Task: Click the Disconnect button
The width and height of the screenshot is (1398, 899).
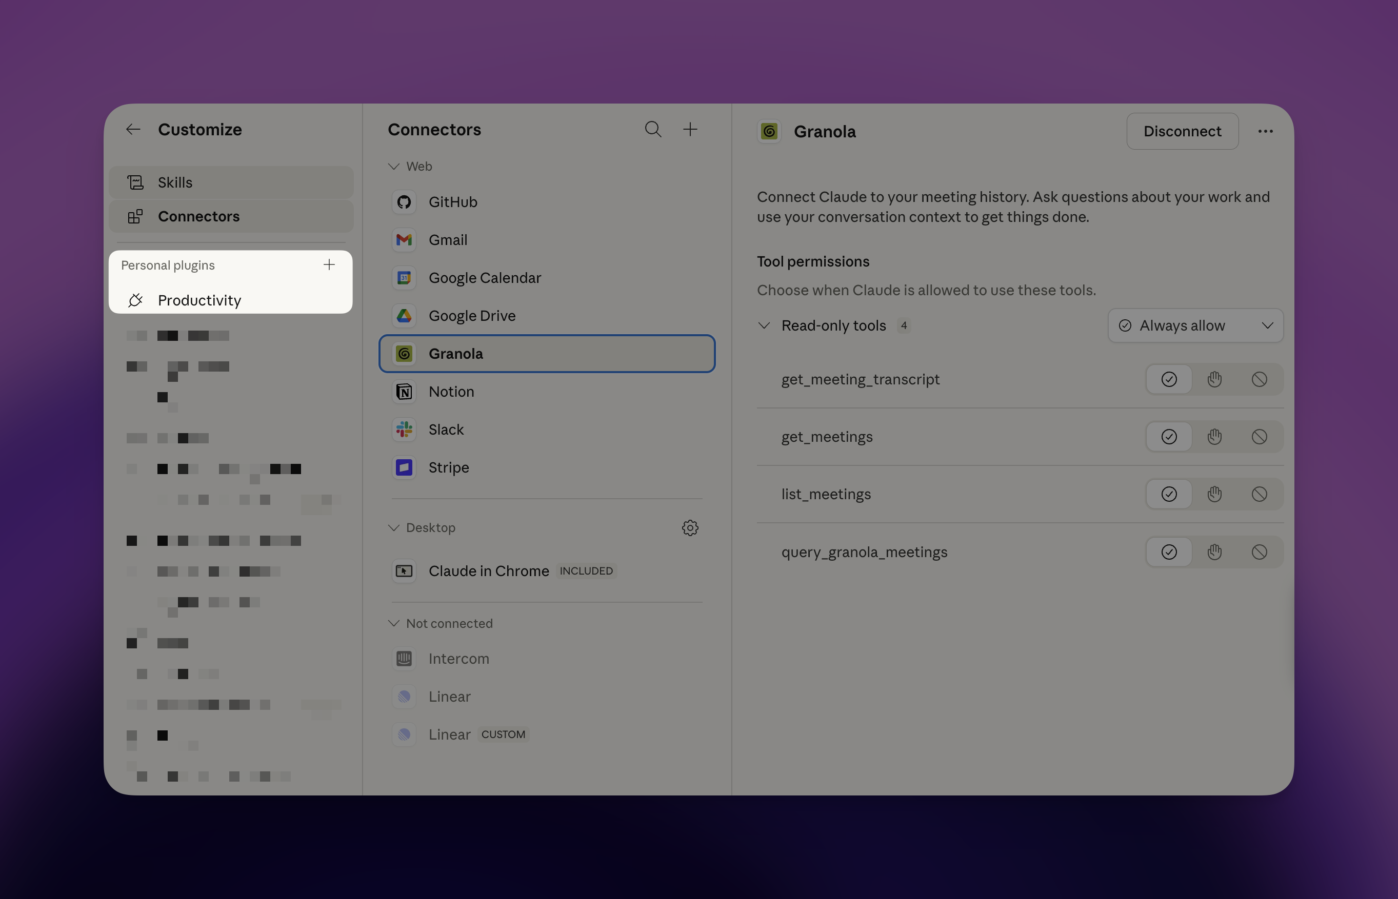Action: click(x=1182, y=131)
